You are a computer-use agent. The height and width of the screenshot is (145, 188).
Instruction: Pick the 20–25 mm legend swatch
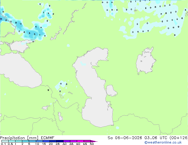coord(53,141)
